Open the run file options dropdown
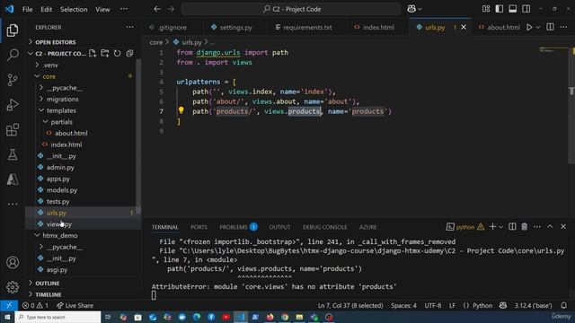Screen dimensions: 575x323 point(538,27)
